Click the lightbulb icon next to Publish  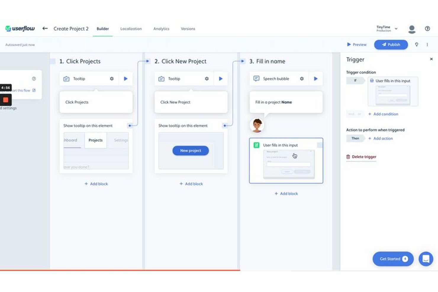tap(417, 44)
